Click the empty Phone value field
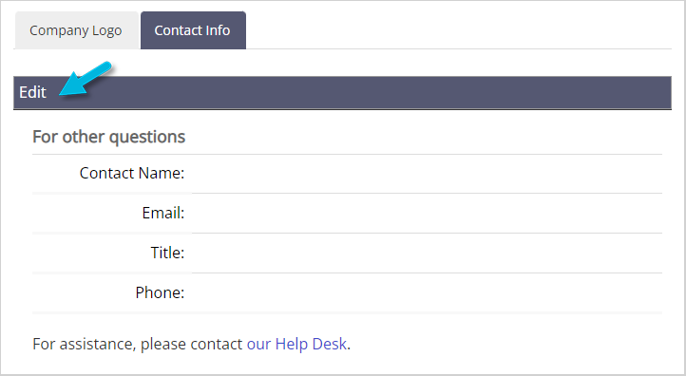The width and height of the screenshot is (686, 376). 427,293
